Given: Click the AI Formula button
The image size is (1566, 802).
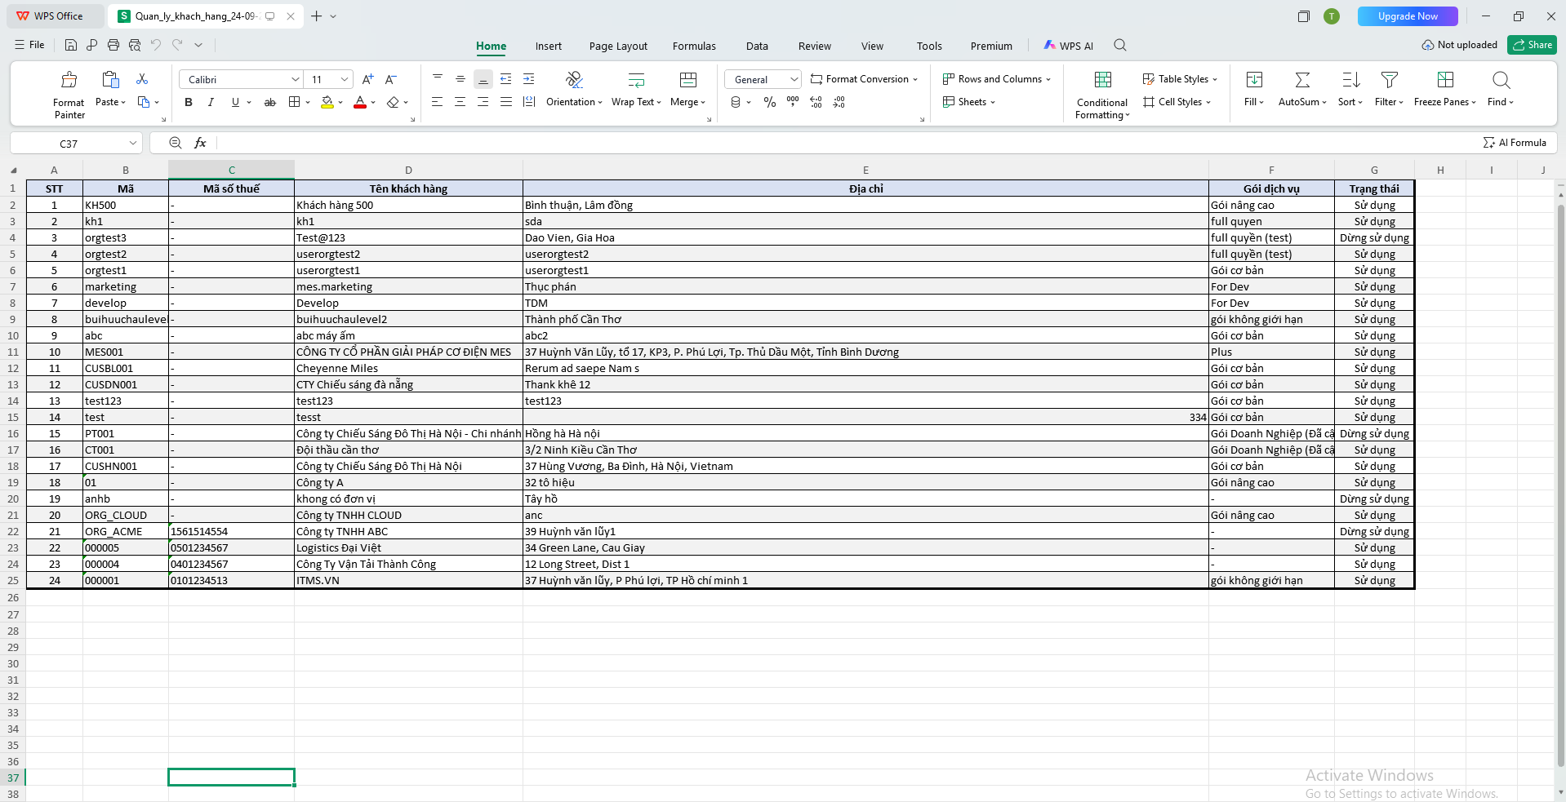Looking at the screenshot, I should [1515, 143].
